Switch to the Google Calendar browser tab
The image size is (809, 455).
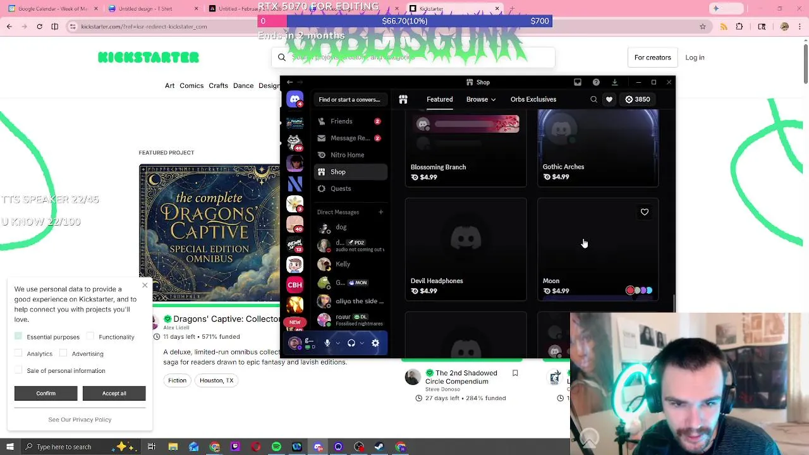click(52, 9)
